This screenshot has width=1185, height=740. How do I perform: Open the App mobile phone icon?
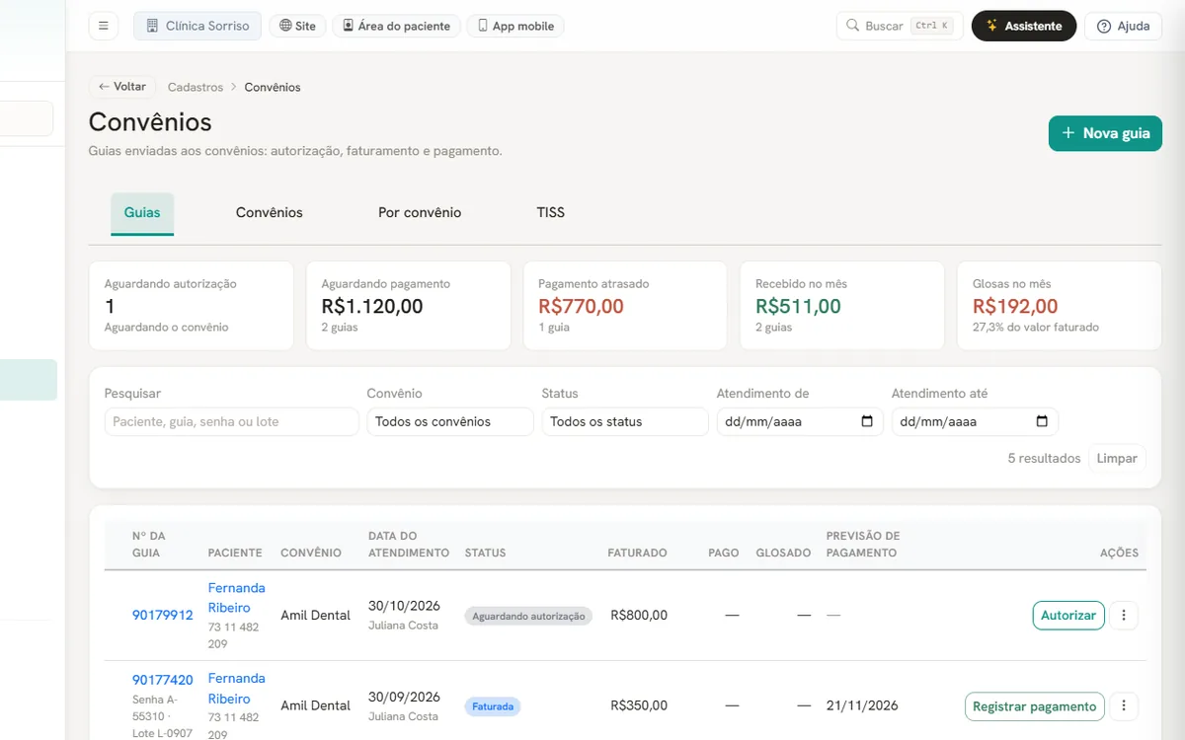point(483,26)
